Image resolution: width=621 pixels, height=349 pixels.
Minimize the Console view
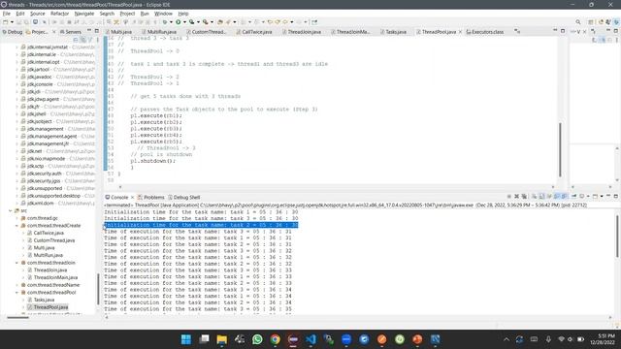[608, 196]
